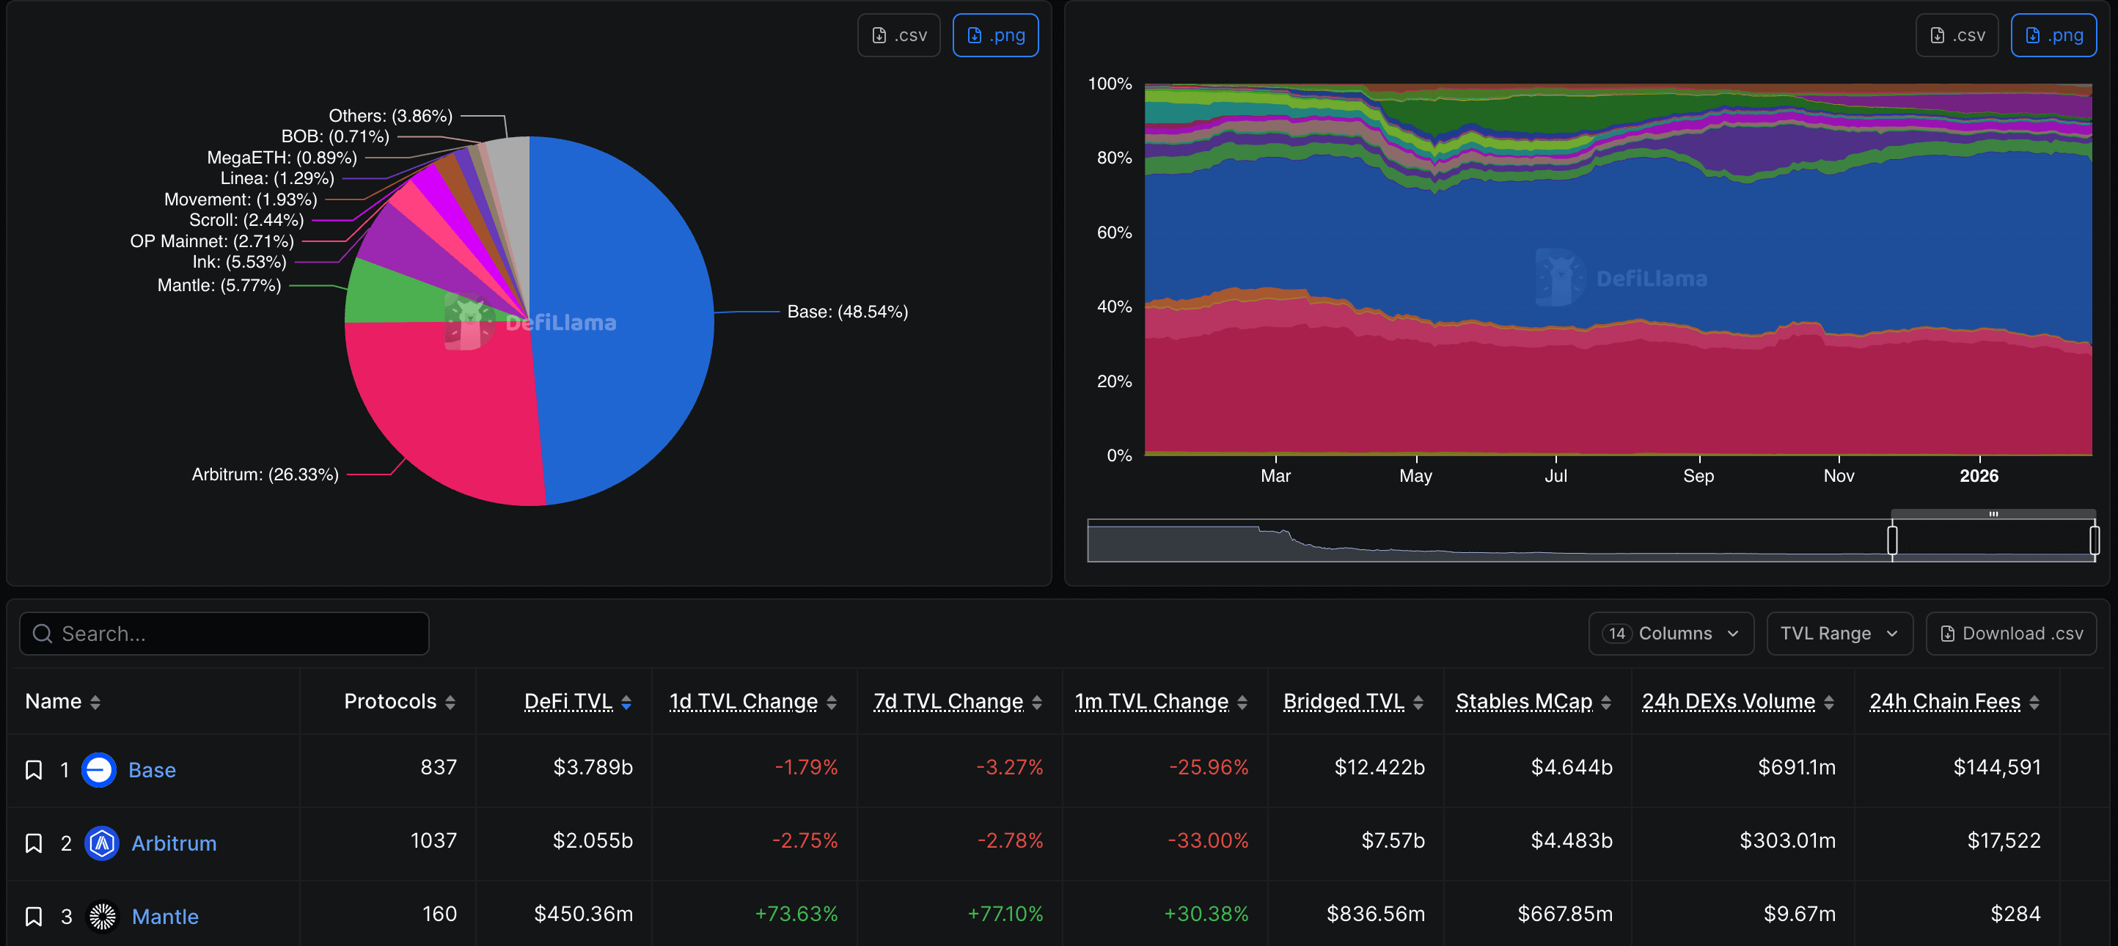Sort by 1d TVL Change header
Viewport: 2118px width, 946px height.
click(743, 701)
